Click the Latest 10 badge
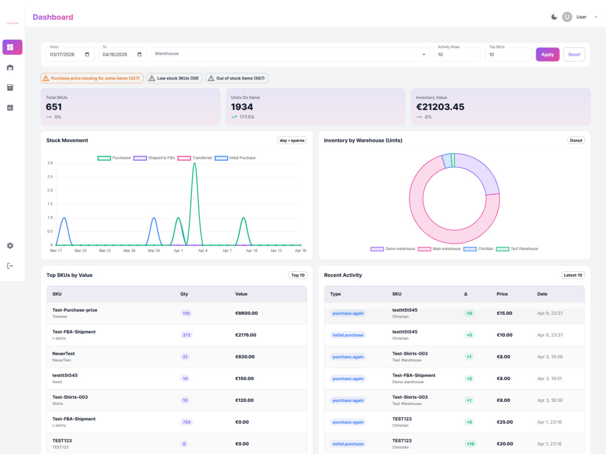Screen dimensions: 606x454 tap(573, 275)
